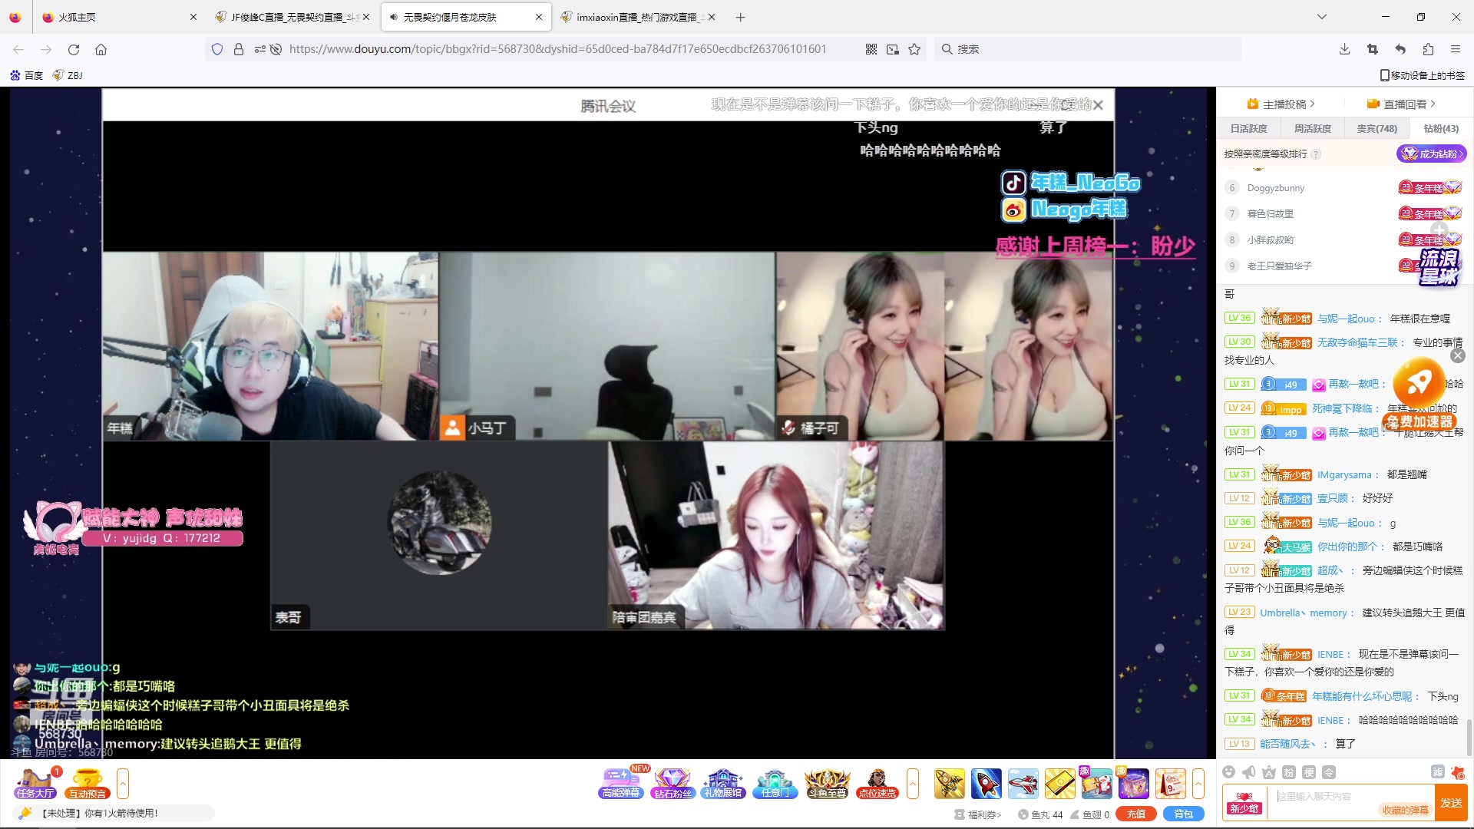Open the 礼物展馆 gift gallery
The height and width of the screenshot is (829, 1474).
coord(724,784)
